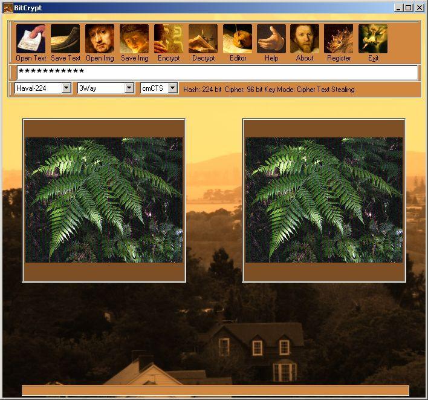Maximize the BitCrypt window
428x400 pixels.
coord(409,7)
